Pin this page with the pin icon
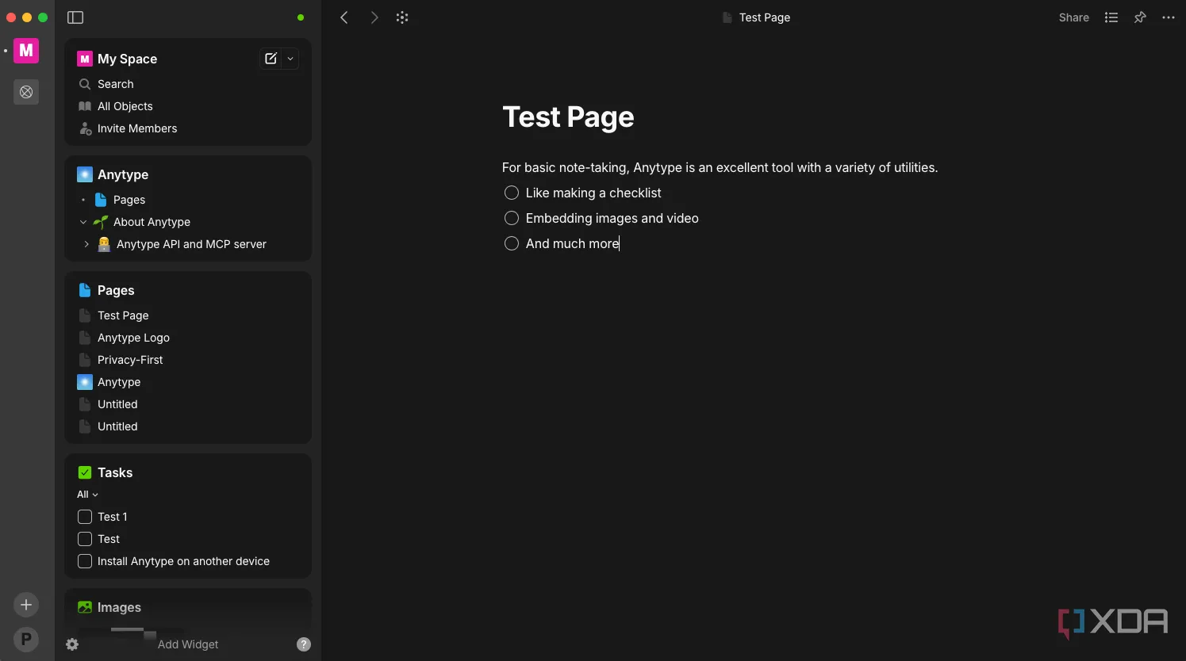1186x661 pixels. 1140,17
